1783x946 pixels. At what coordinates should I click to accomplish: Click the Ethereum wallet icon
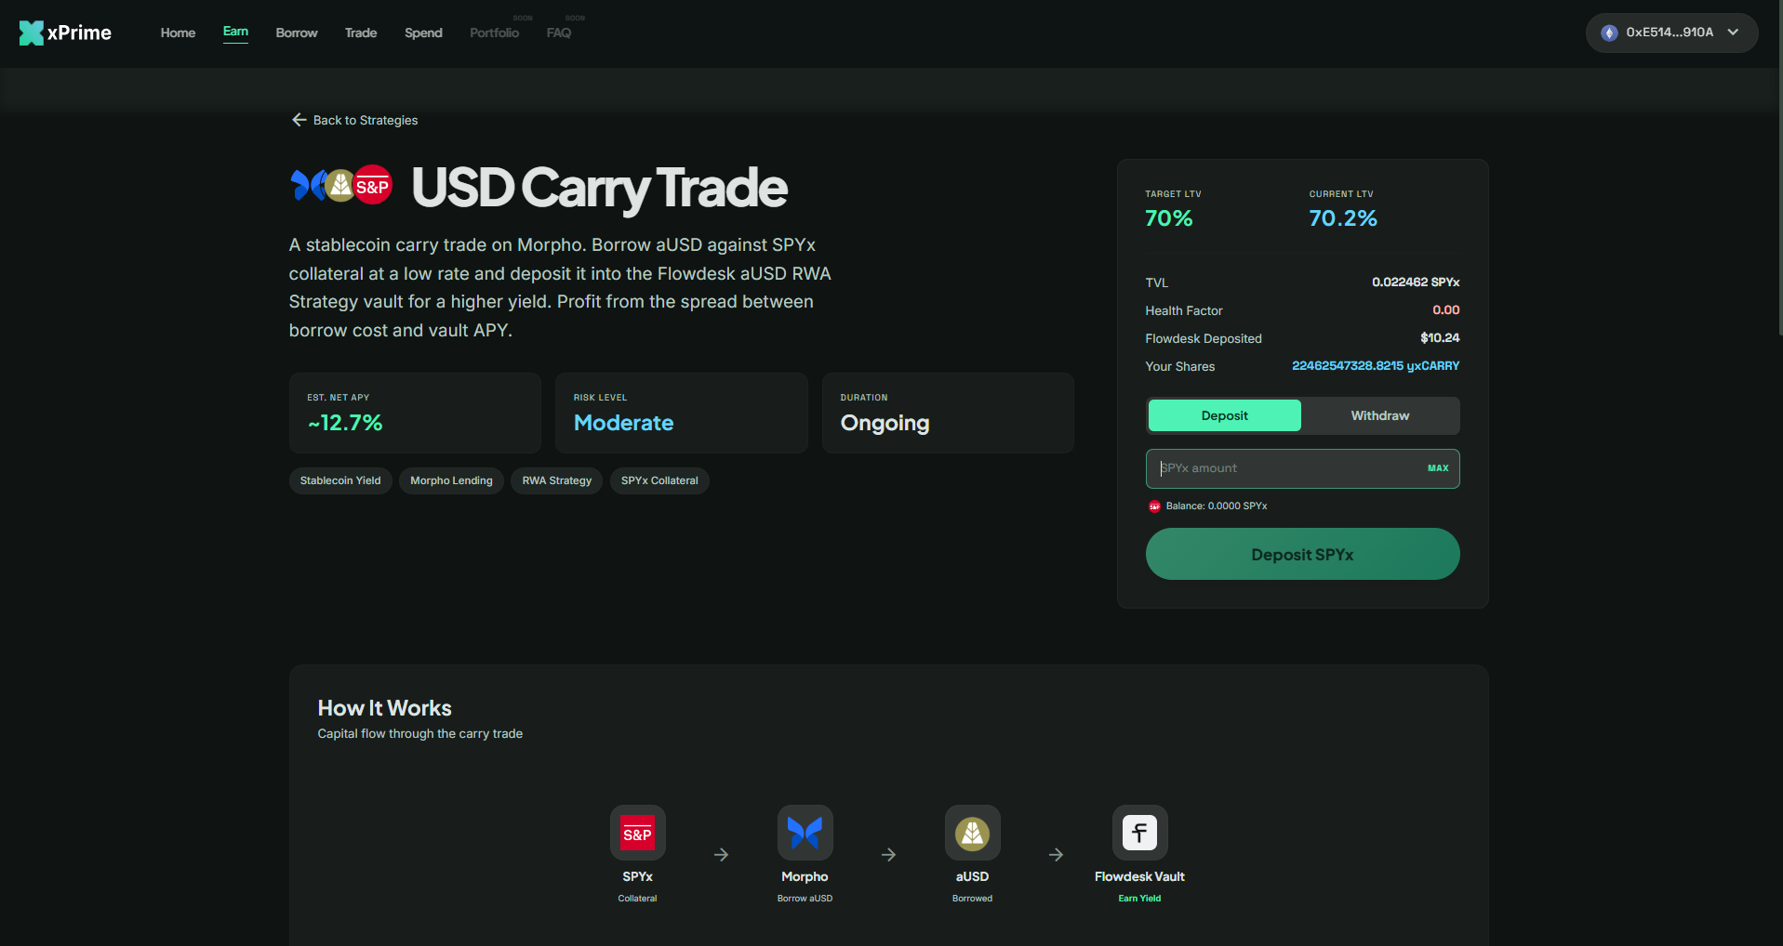pos(1609,33)
